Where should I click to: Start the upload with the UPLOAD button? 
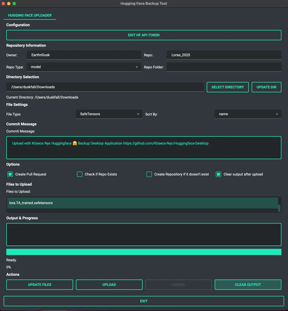coord(109,285)
